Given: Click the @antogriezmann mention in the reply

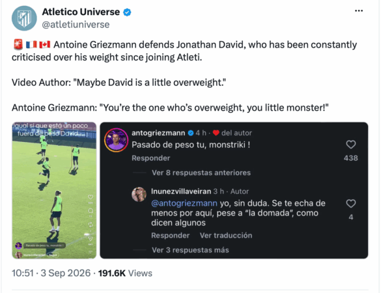Looking at the screenshot, I should [184, 203].
